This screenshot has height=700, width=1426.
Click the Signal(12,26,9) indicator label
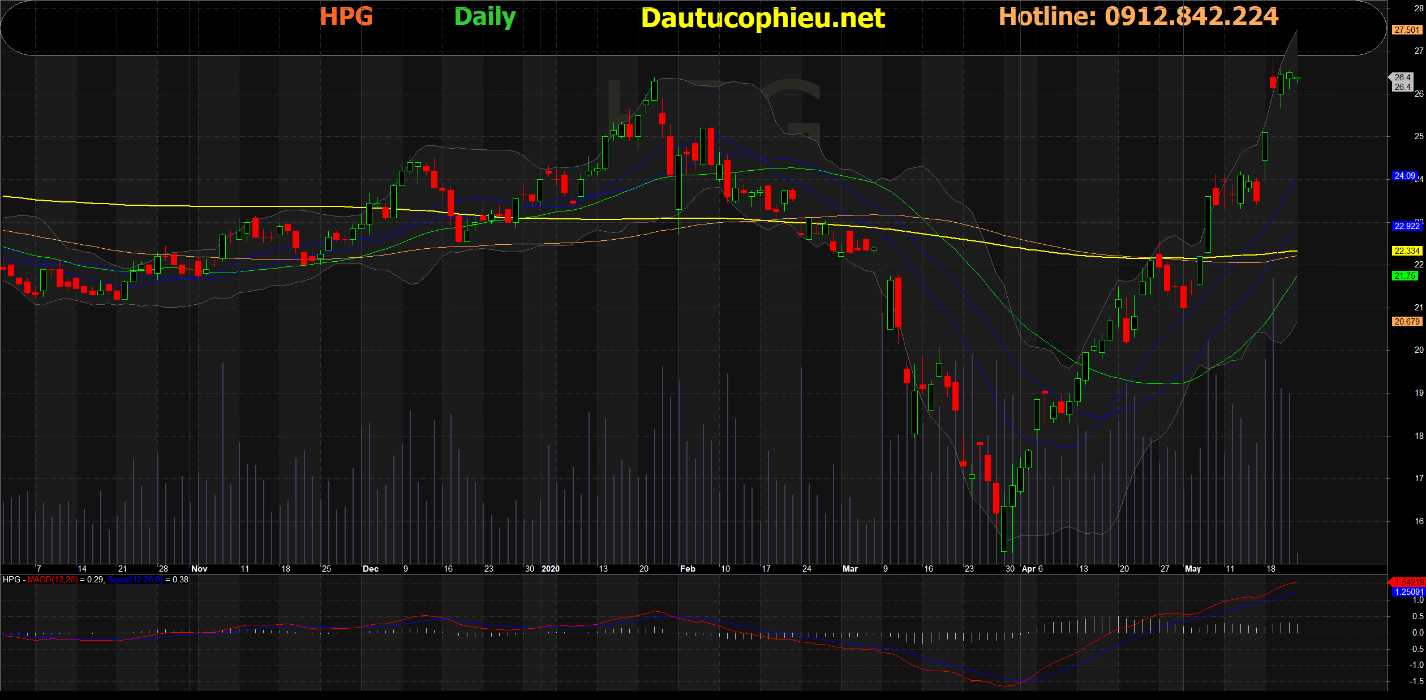click(x=135, y=580)
